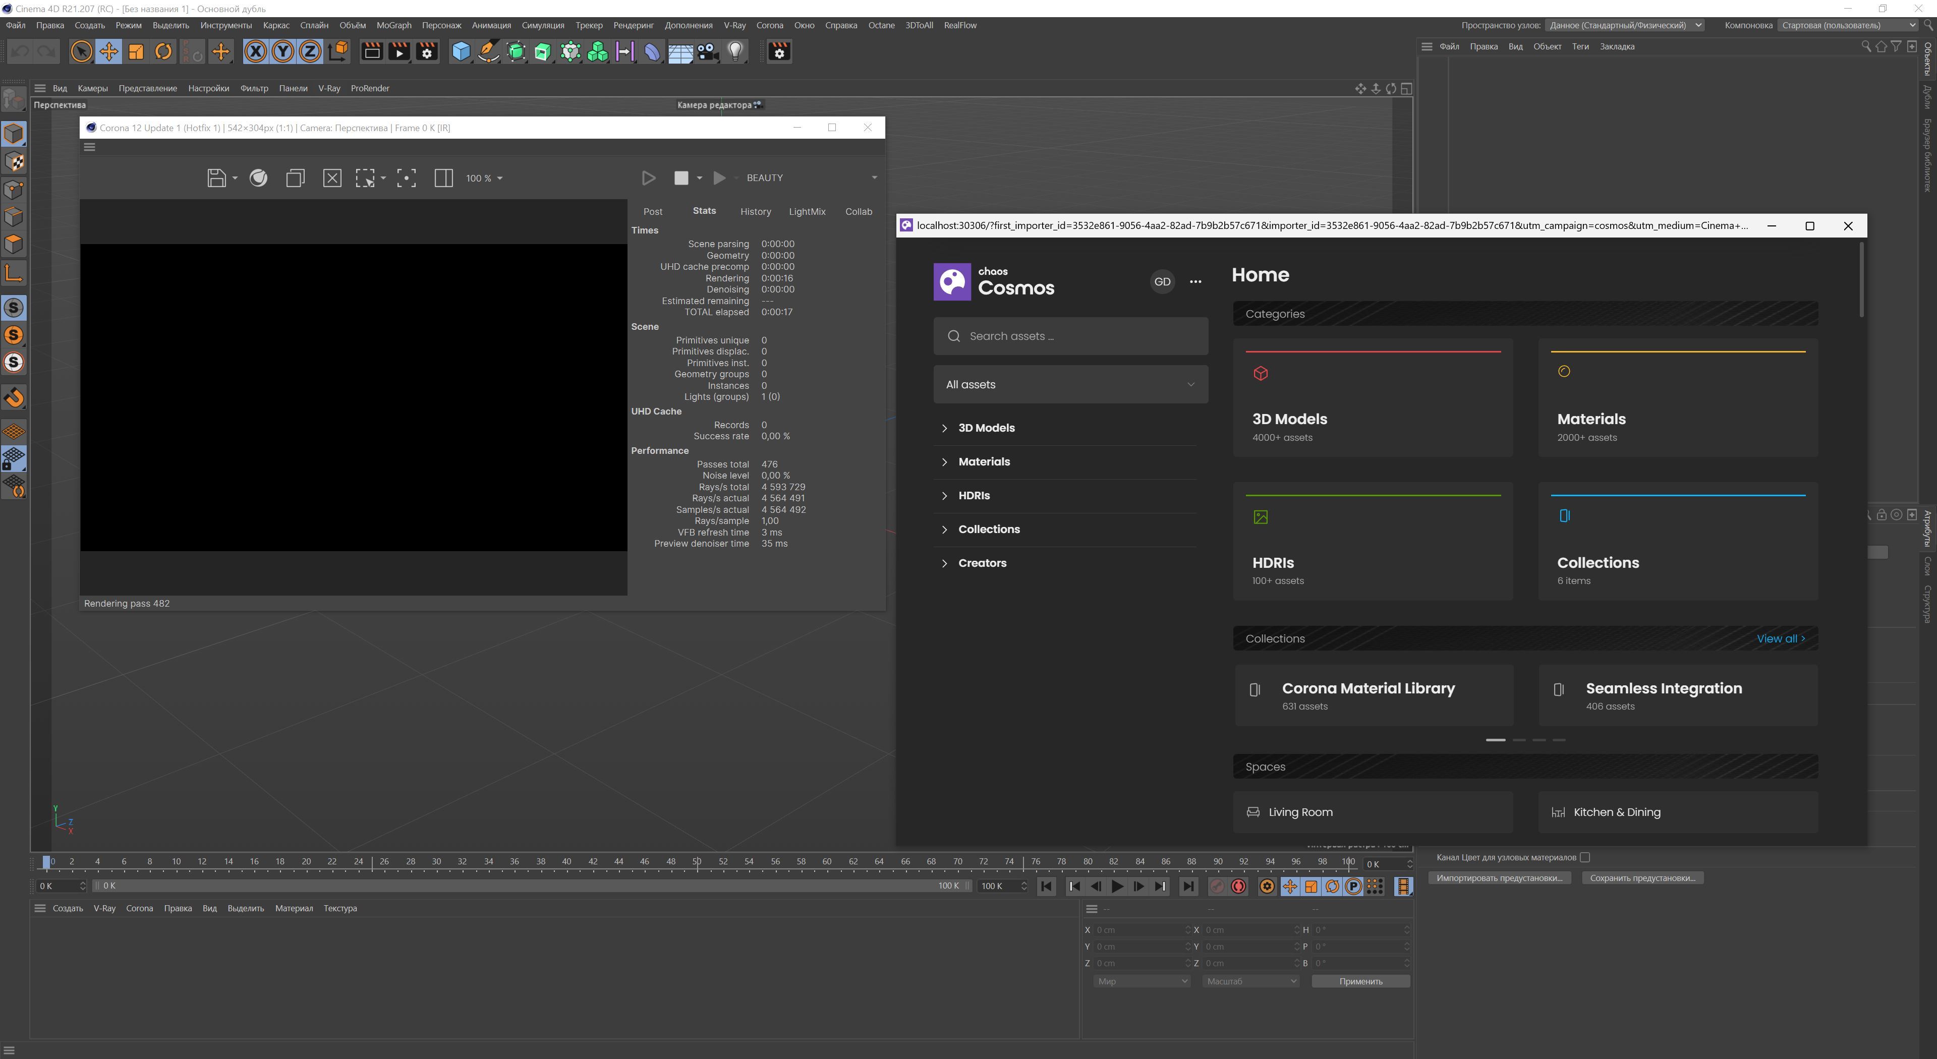Viewport: 1937px width, 1059px height.
Task: Open the Materials category card
Action: [1678, 397]
